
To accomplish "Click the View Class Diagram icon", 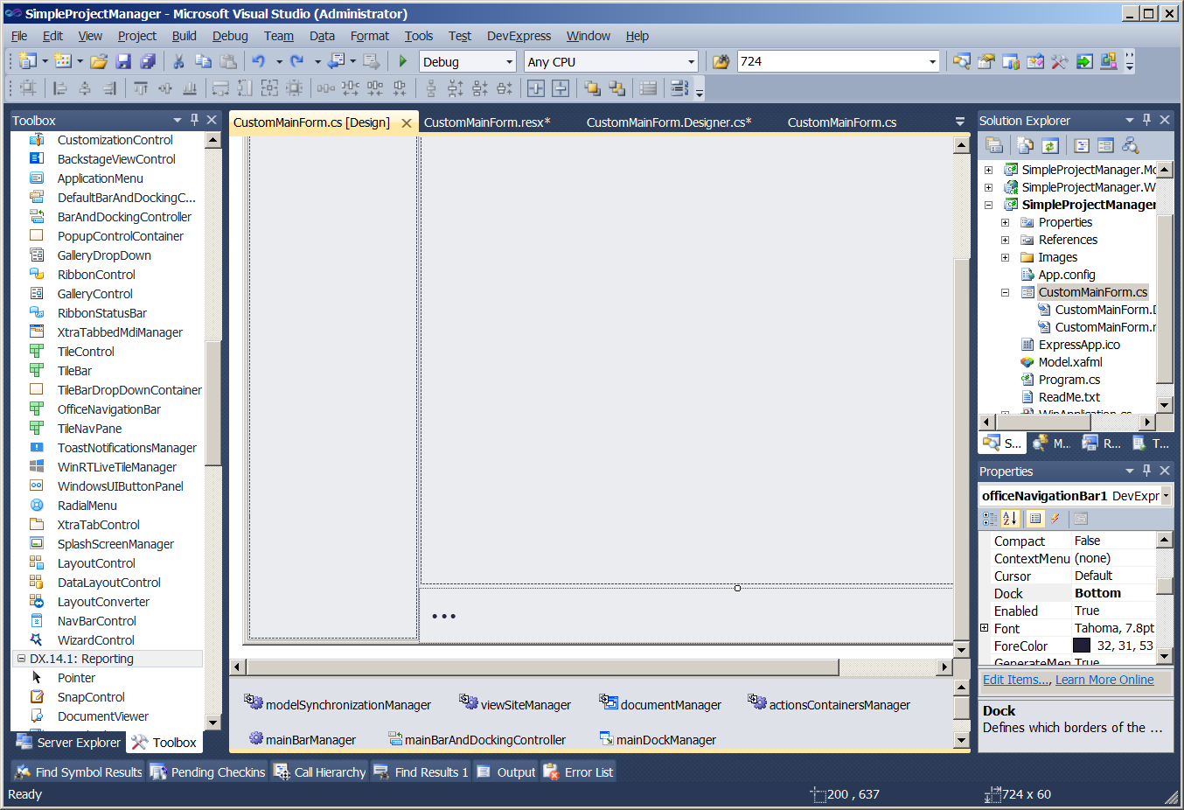I will (1131, 145).
